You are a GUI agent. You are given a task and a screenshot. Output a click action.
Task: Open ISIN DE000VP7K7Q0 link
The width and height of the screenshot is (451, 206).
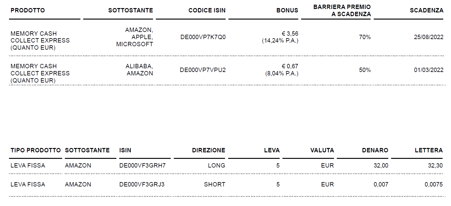pos(203,37)
